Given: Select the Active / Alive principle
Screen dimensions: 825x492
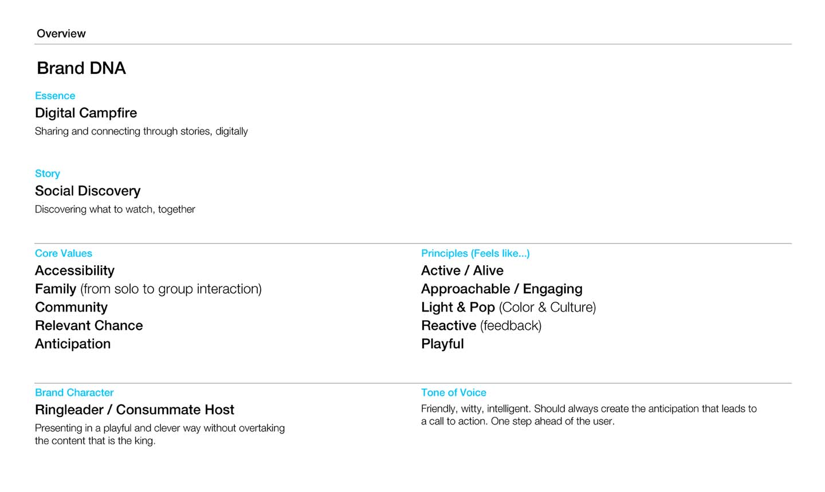Looking at the screenshot, I should point(462,270).
